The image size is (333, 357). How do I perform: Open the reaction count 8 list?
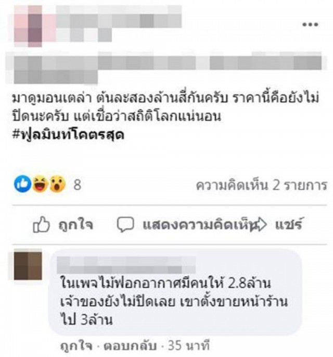(78, 184)
